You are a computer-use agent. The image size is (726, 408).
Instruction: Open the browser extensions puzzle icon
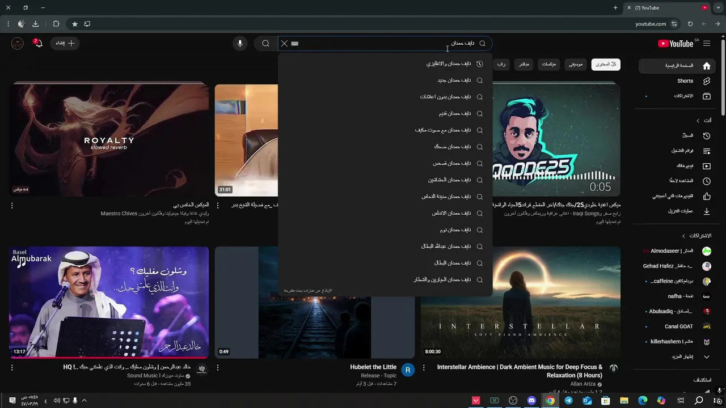(x=56, y=24)
